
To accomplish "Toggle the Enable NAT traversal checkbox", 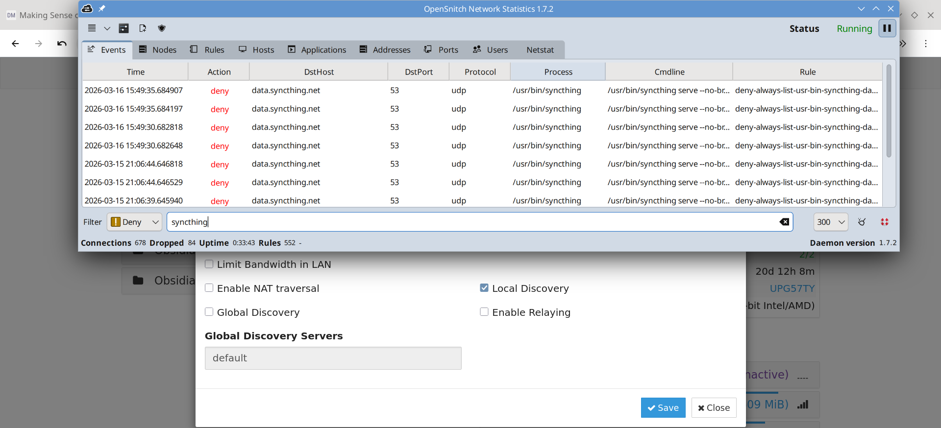I will [209, 288].
